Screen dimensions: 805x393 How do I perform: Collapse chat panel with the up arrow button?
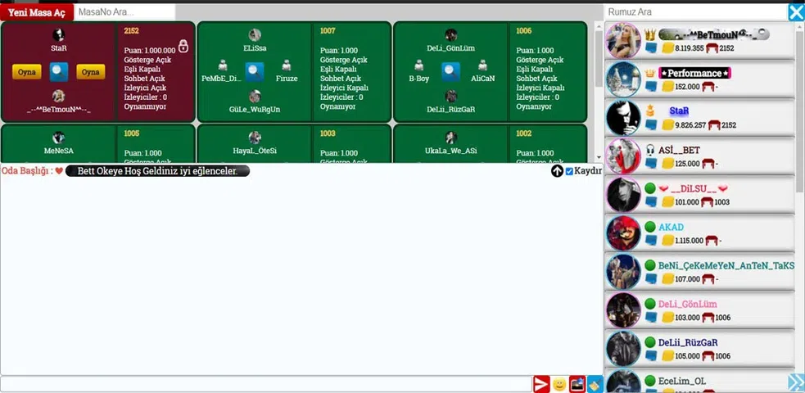557,171
